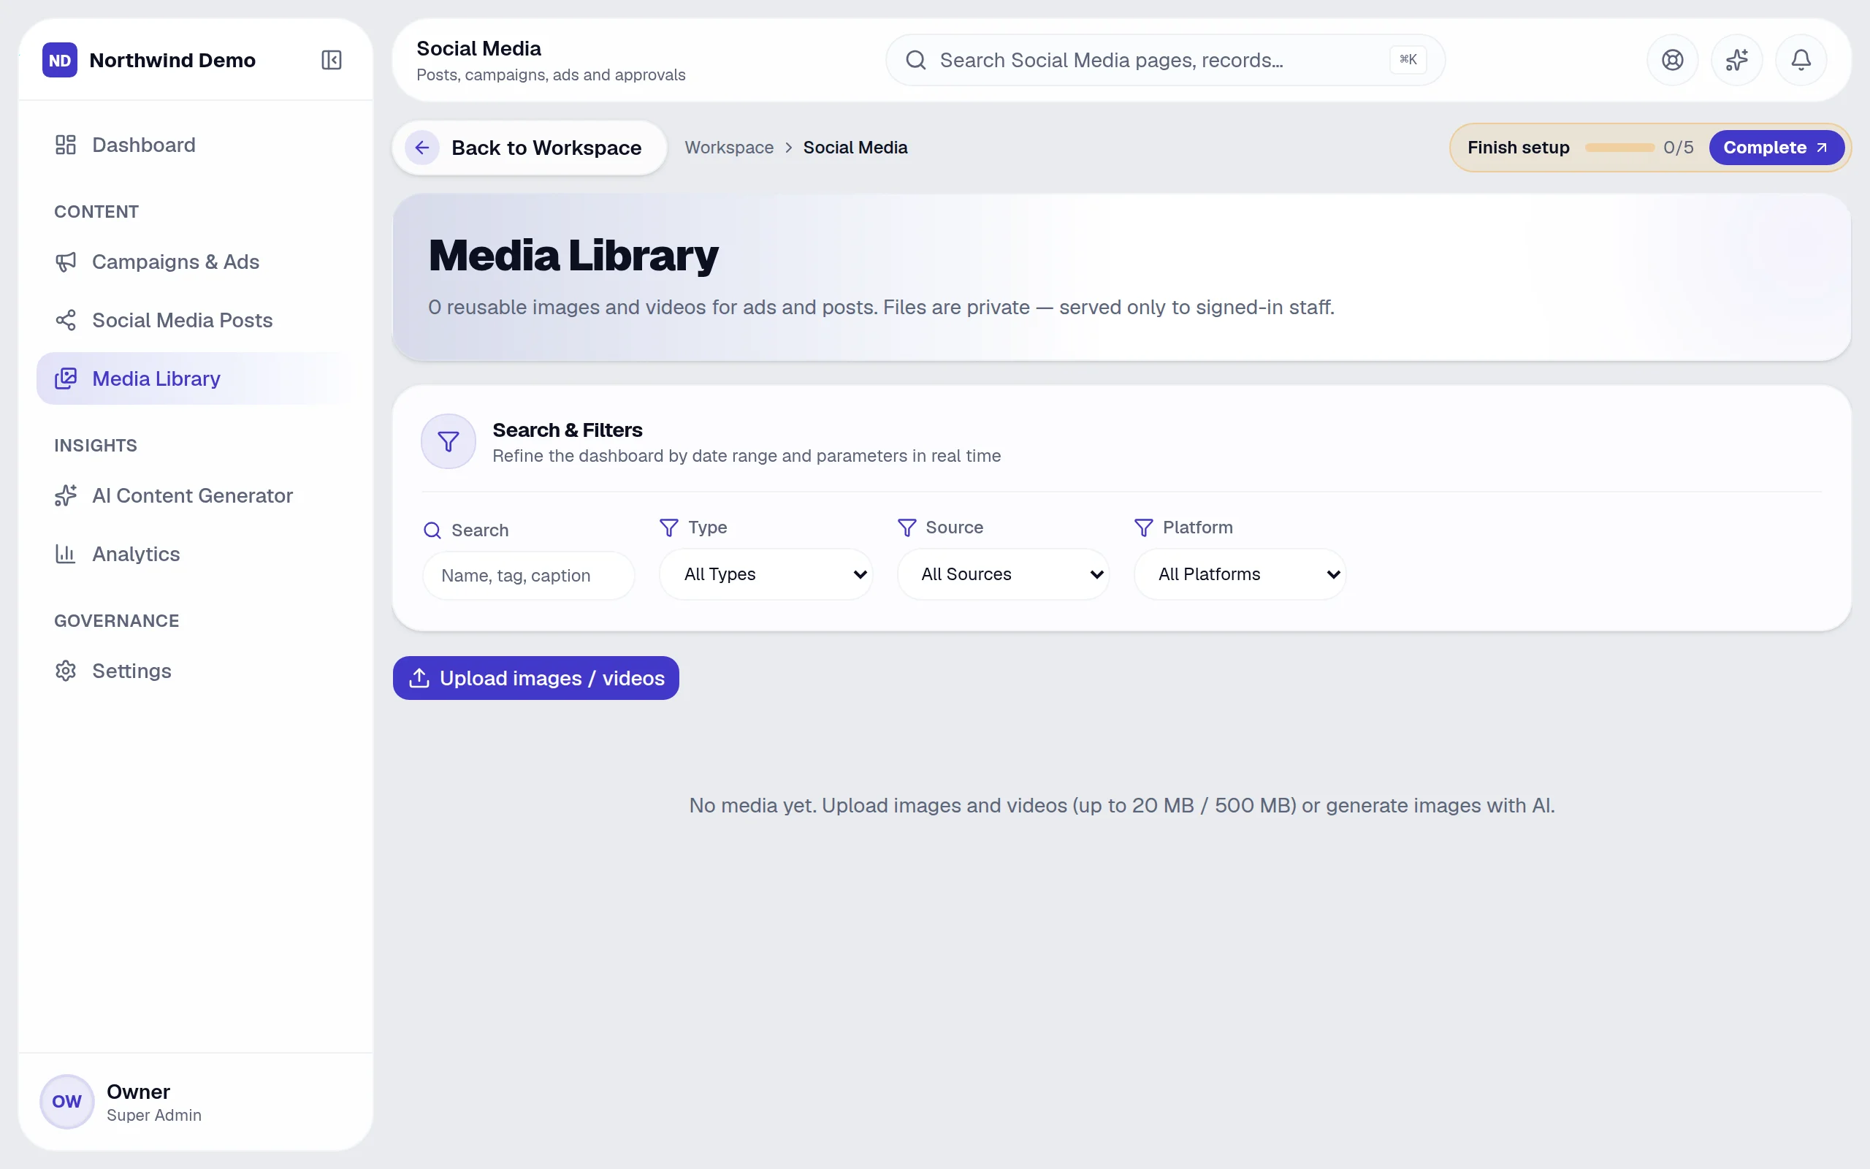The width and height of the screenshot is (1870, 1169).
Task: Open the All Sources dropdown
Action: pyautogui.click(x=1004, y=574)
